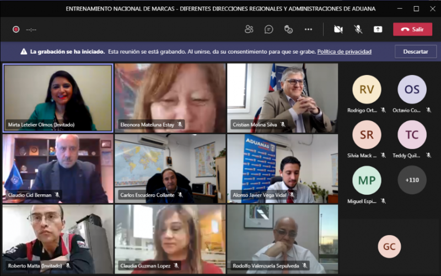The height and width of the screenshot is (276, 441).
Task: Click muted mic icon on Alonso Vega's tile
Action: (292, 195)
